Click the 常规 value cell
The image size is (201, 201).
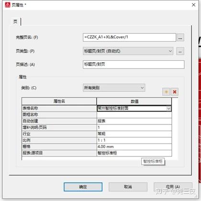[134, 134]
